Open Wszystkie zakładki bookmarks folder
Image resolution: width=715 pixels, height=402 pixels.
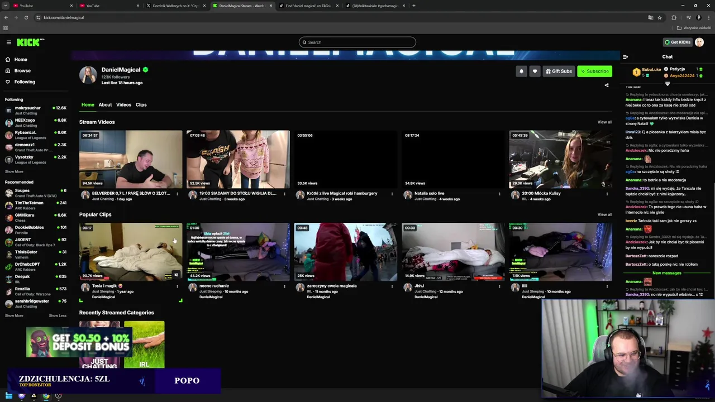694,28
